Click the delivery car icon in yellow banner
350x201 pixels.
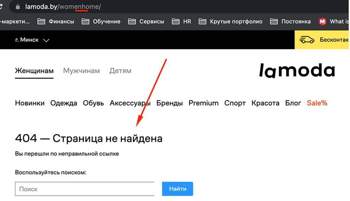tap(307, 40)
